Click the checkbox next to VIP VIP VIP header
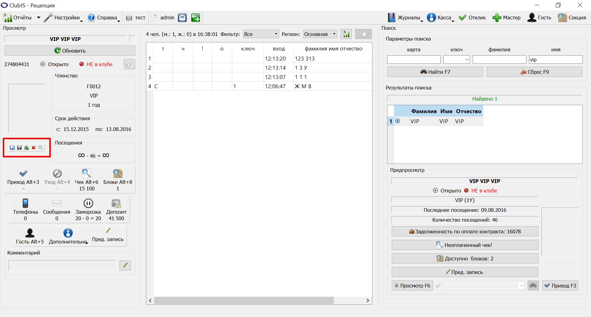Image resolution: width=591 pixels, height=317 pixels. [132, 39]
